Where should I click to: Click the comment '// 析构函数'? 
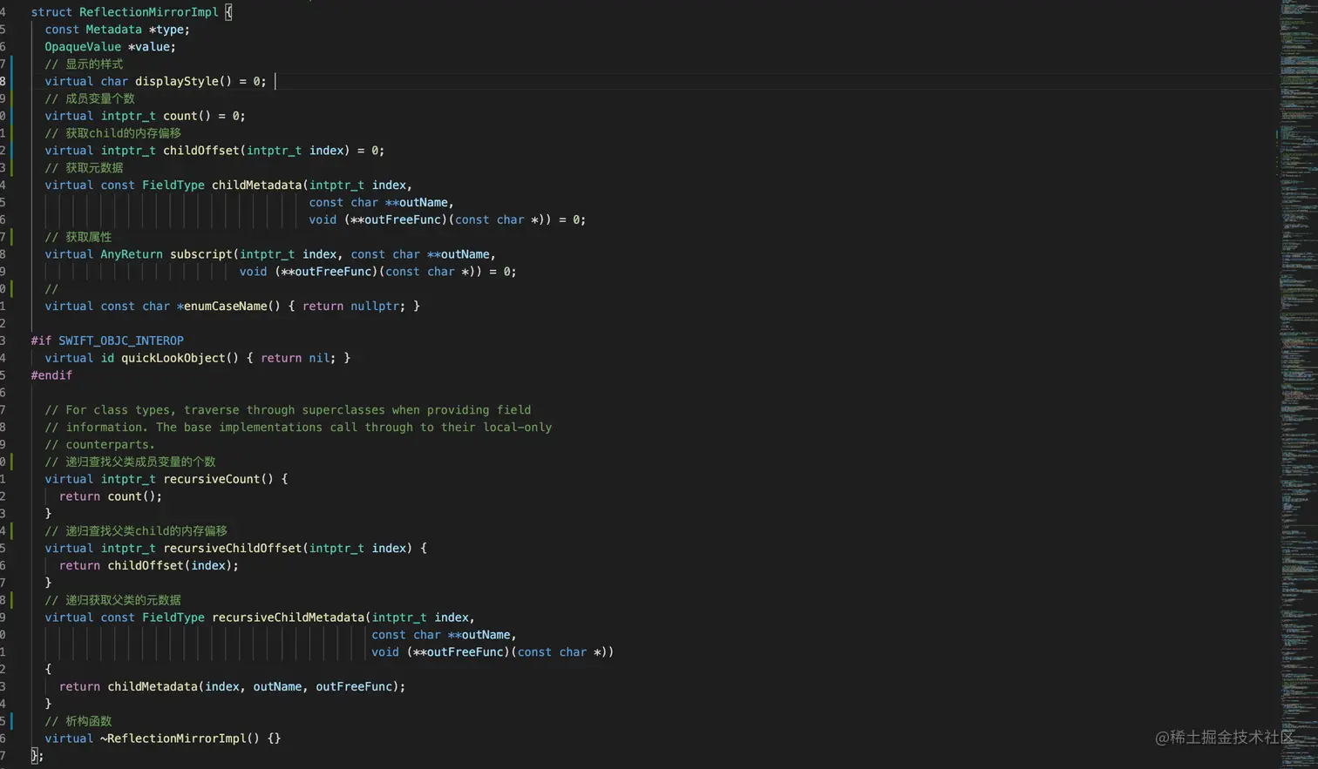click(x=78, y=721)
